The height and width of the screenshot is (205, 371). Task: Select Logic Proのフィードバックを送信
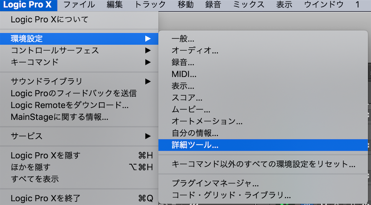(x=79, y=93)
